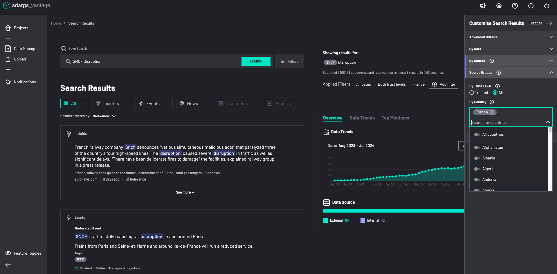
Task: Select the All trust level radio
Action: click(495, 93)
